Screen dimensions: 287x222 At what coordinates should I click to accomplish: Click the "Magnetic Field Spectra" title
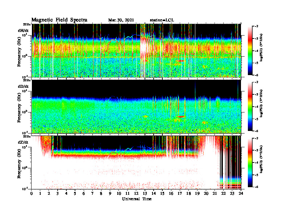click(59, 20)
